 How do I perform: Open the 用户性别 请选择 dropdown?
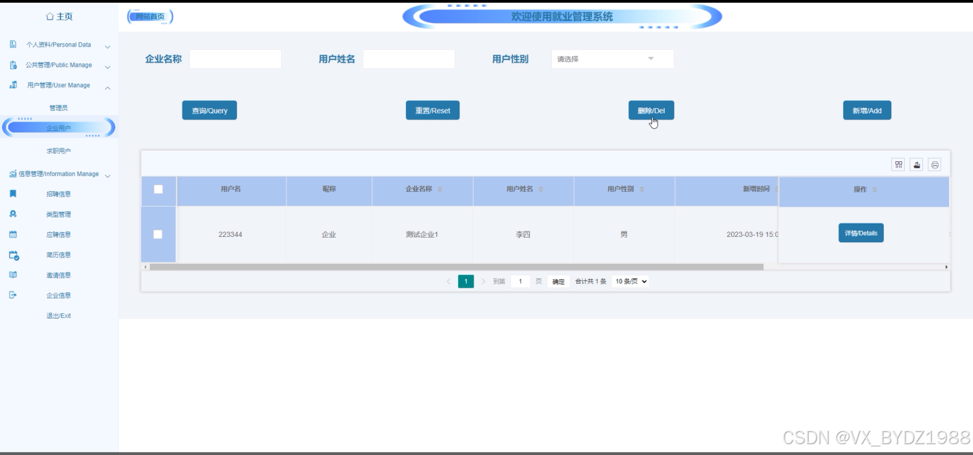(612, 59)
